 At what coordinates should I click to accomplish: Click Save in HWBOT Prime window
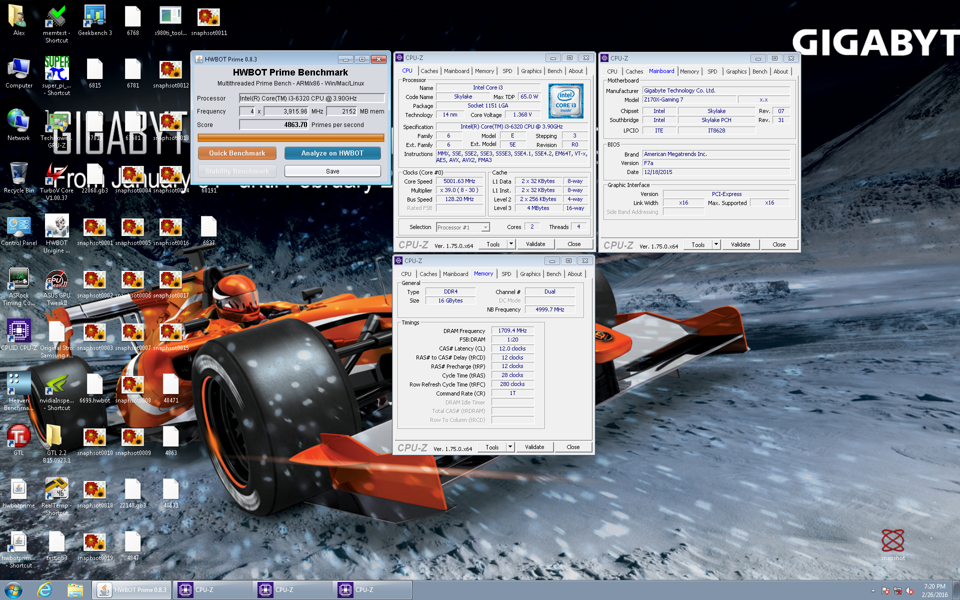click(332, 171)
